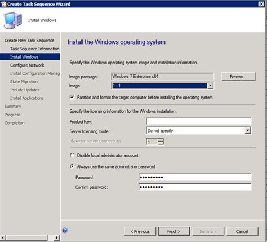Click the computer icon beside Install Windows header

coord(12,20)
